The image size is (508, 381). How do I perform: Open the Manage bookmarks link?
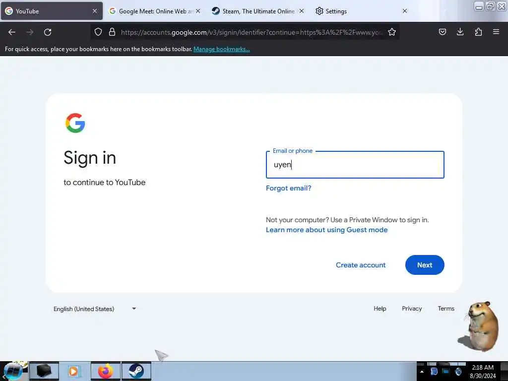tap(222, 49)
